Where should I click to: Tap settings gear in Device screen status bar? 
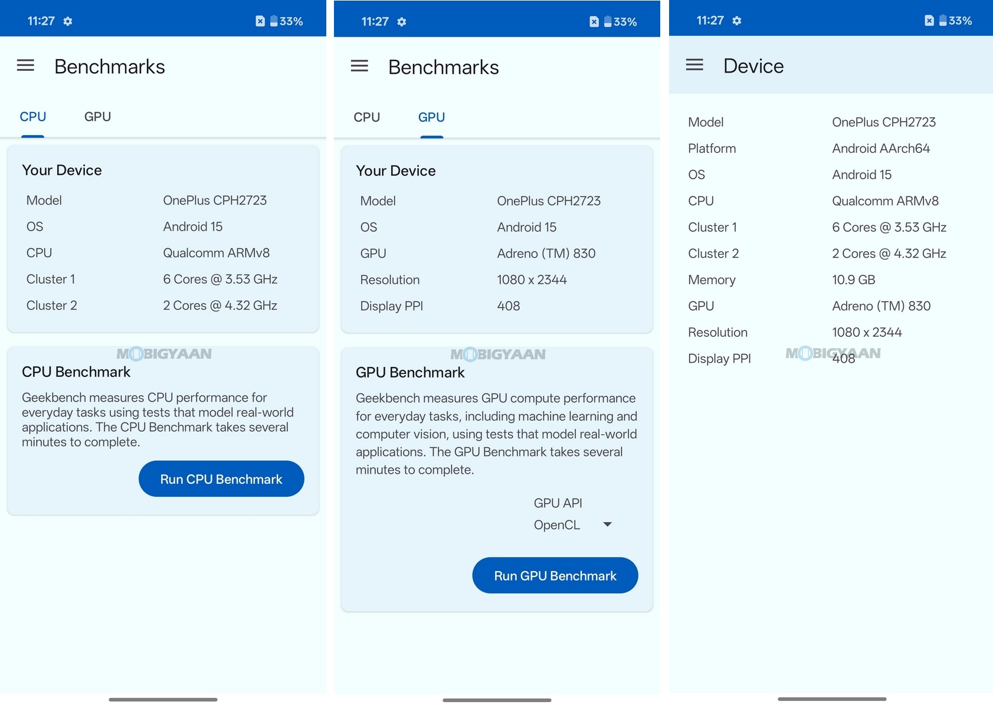[x=737, y=21]
